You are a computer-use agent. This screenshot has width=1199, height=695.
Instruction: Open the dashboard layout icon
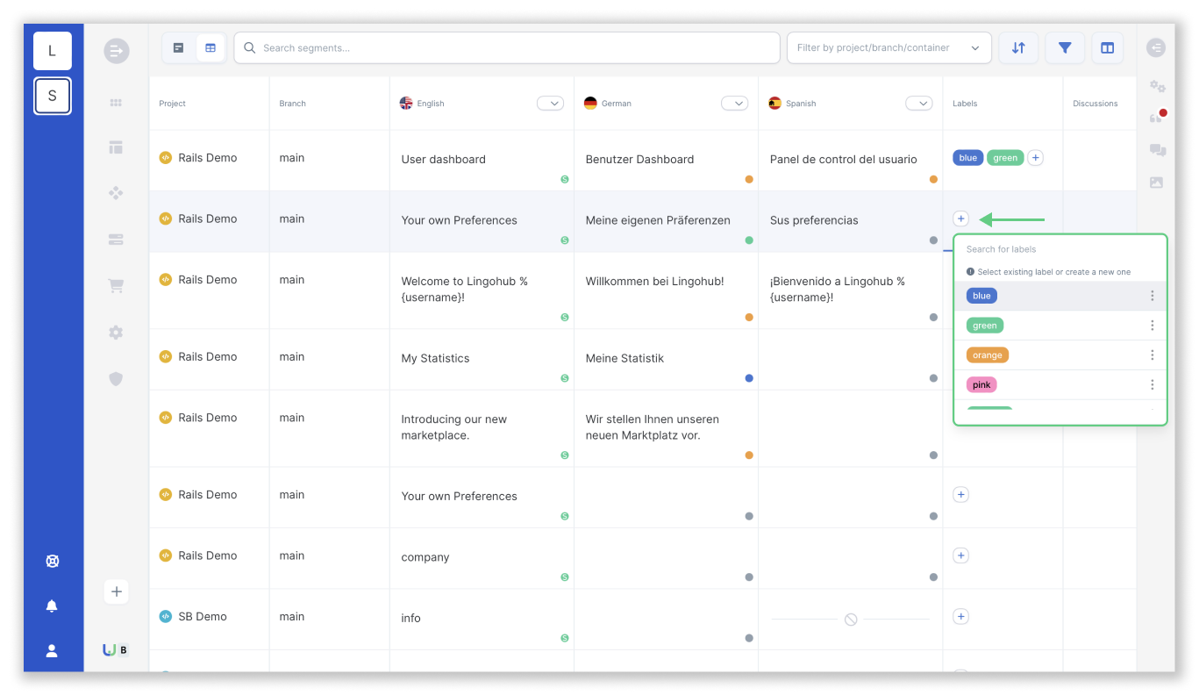click(x=116, y=147)
